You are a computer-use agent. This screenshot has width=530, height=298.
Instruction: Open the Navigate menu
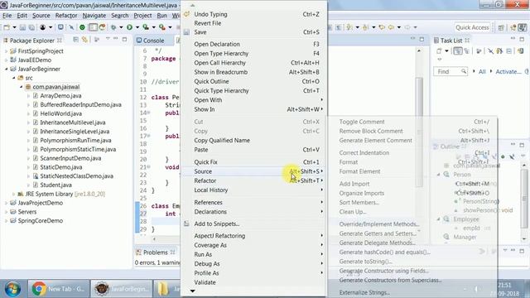click(94, 16)
